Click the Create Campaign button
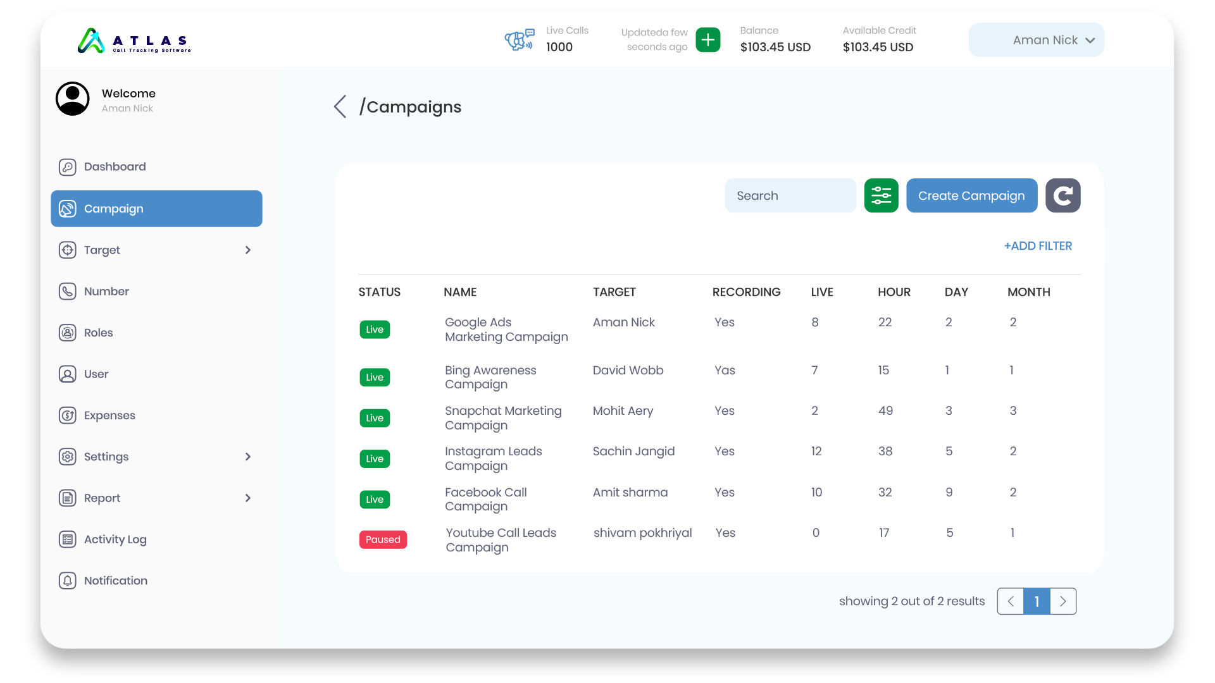Viewport: 1215px width, 683px height. 971,195
